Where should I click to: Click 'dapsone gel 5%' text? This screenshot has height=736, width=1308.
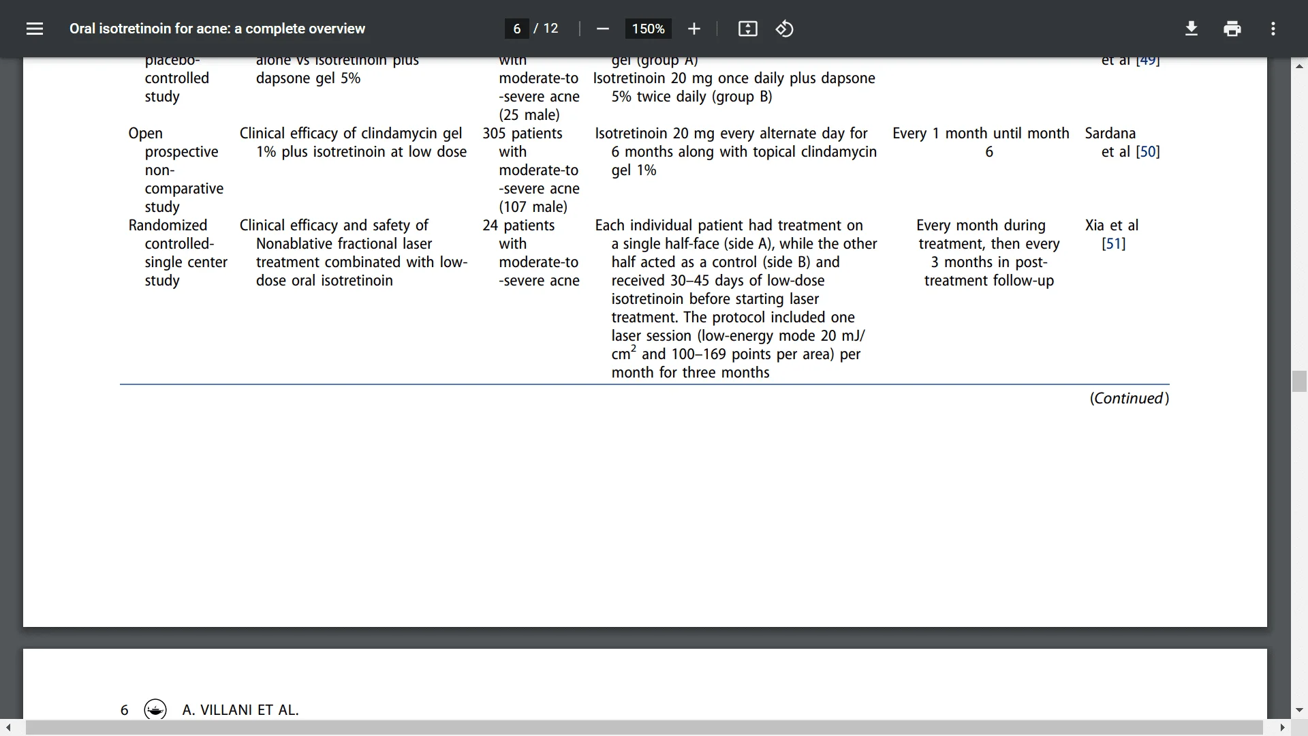(x=309, y=78)
